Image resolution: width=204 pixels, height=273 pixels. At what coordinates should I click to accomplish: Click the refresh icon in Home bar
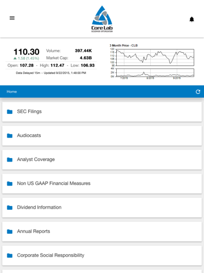pyautogui.click(x=198, y=92)
